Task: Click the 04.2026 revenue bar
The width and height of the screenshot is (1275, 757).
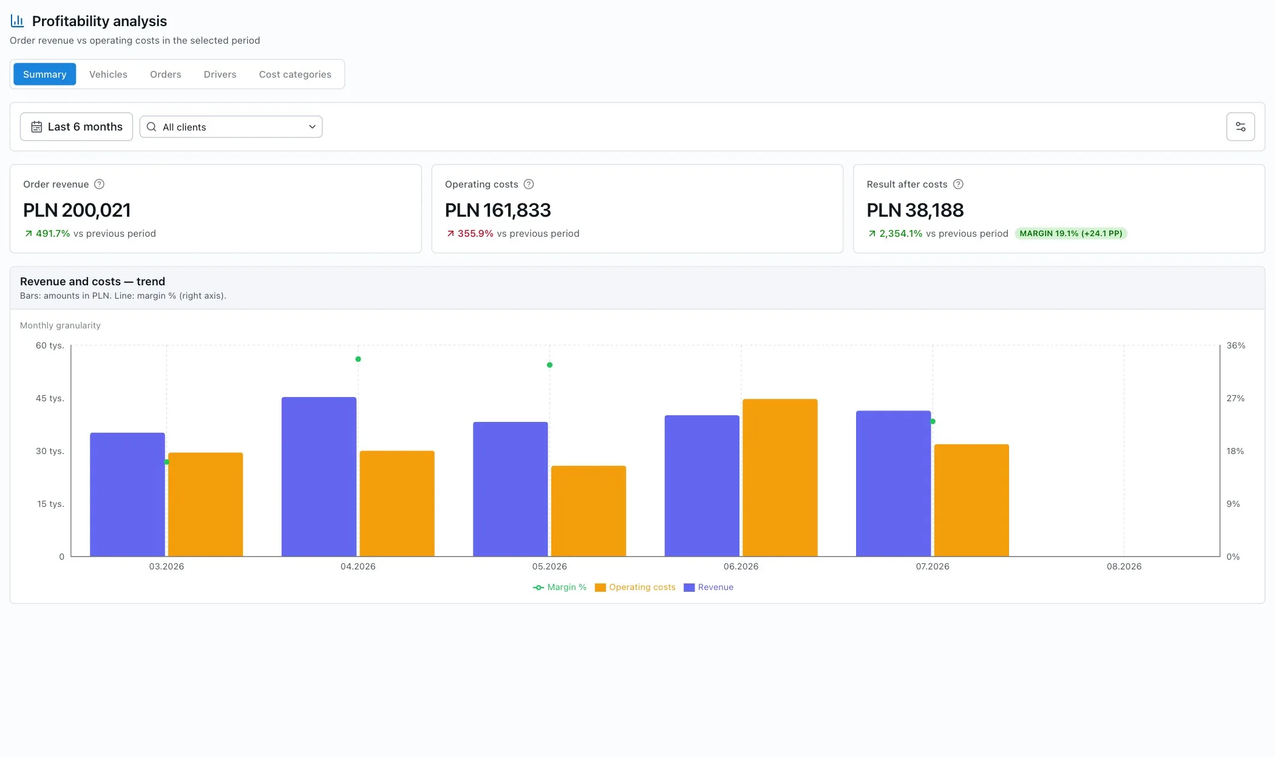Action: click(x=319, y=477)
